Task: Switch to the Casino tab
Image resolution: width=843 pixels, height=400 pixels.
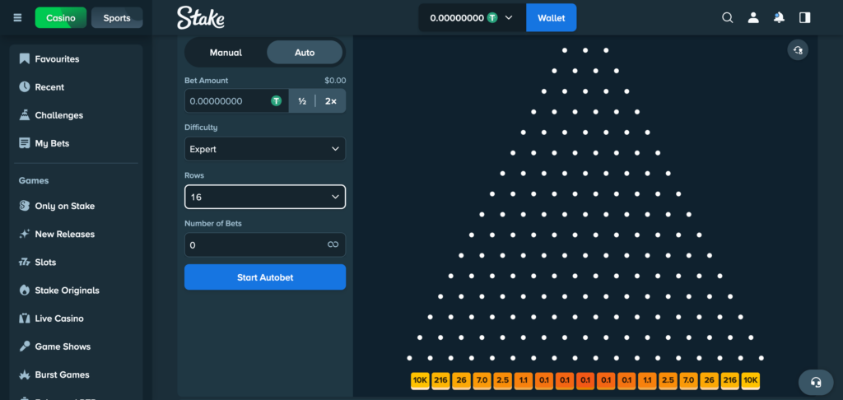Action: (x=61, y=18)
